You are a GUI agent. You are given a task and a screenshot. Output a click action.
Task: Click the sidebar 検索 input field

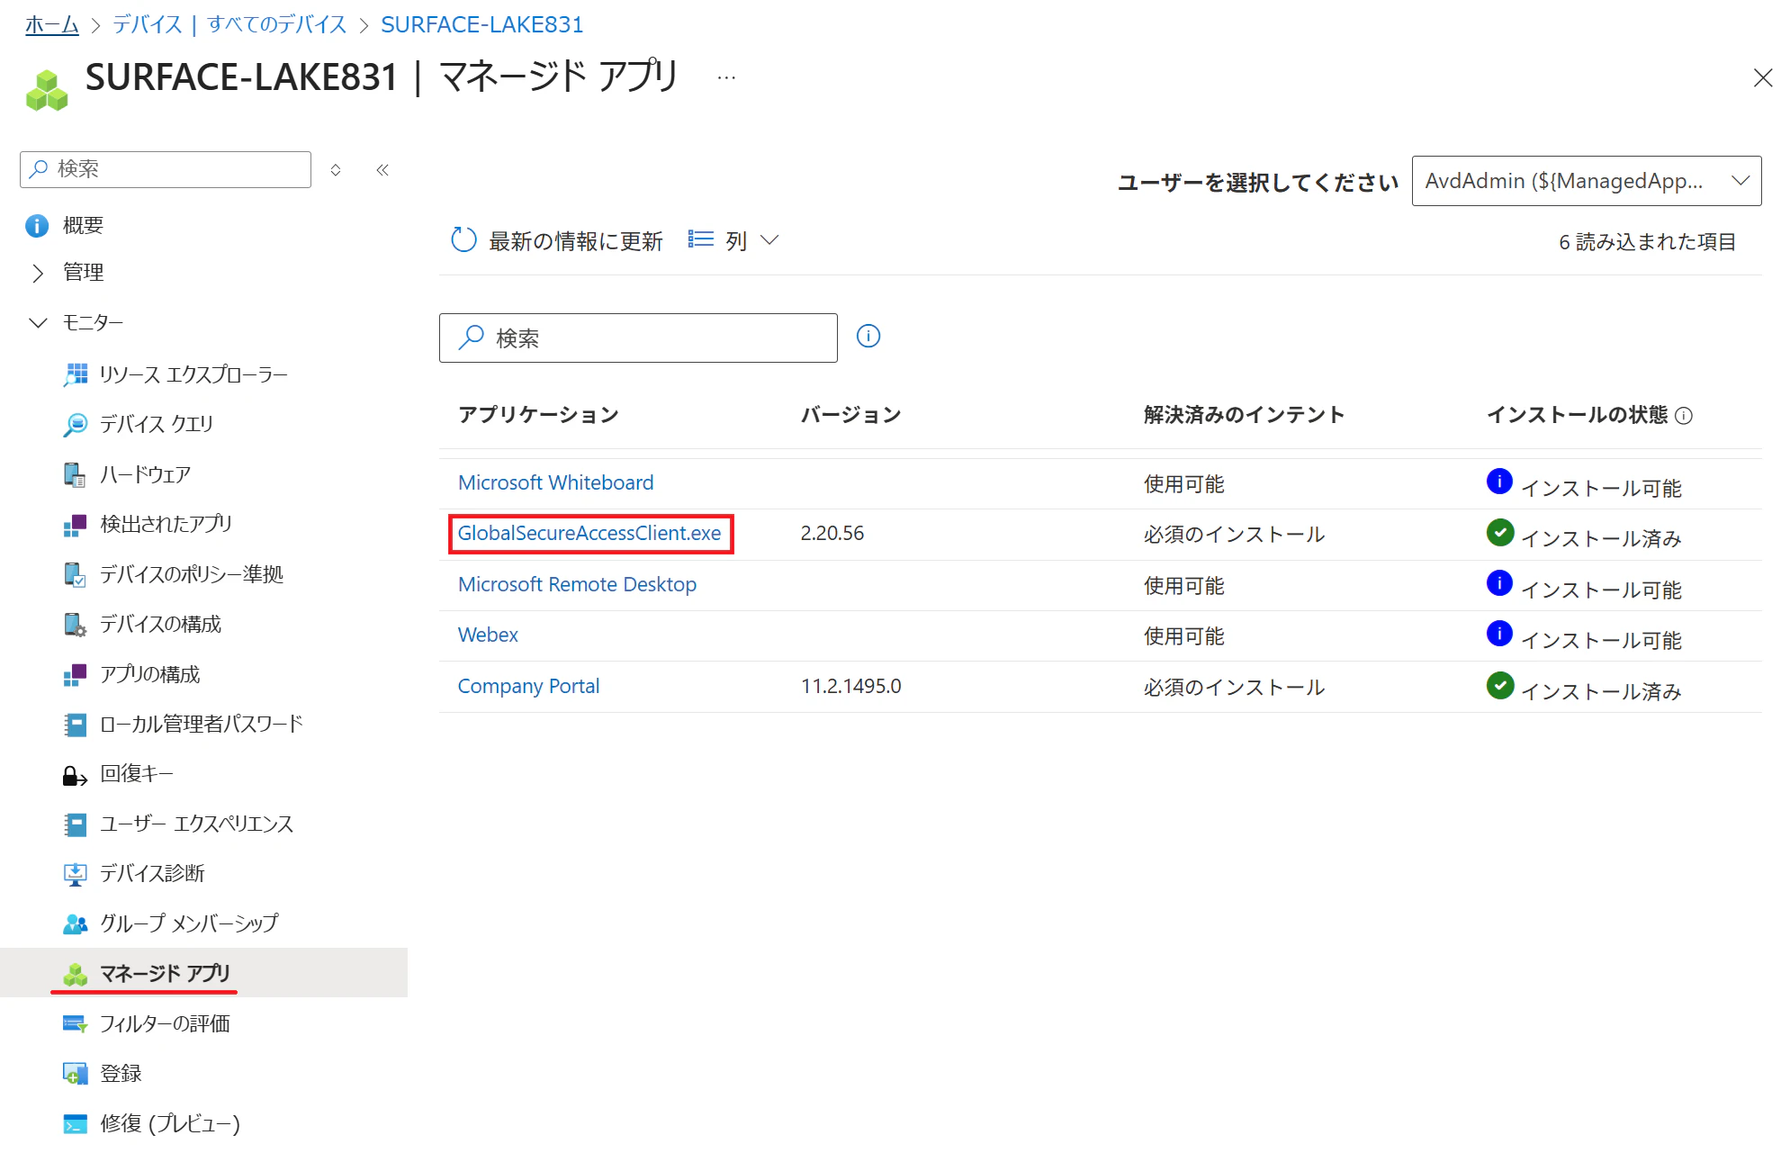coord(166,169)
